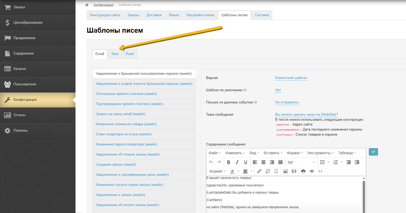Insert a link using the chain icon
406x213 pixels.
coord(259,171)
